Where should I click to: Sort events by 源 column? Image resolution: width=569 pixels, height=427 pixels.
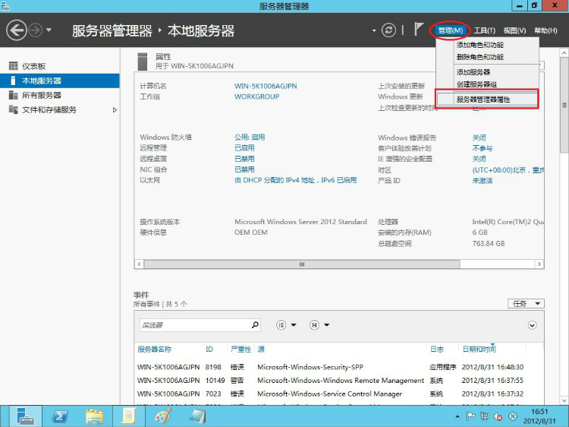pos(261,350)
